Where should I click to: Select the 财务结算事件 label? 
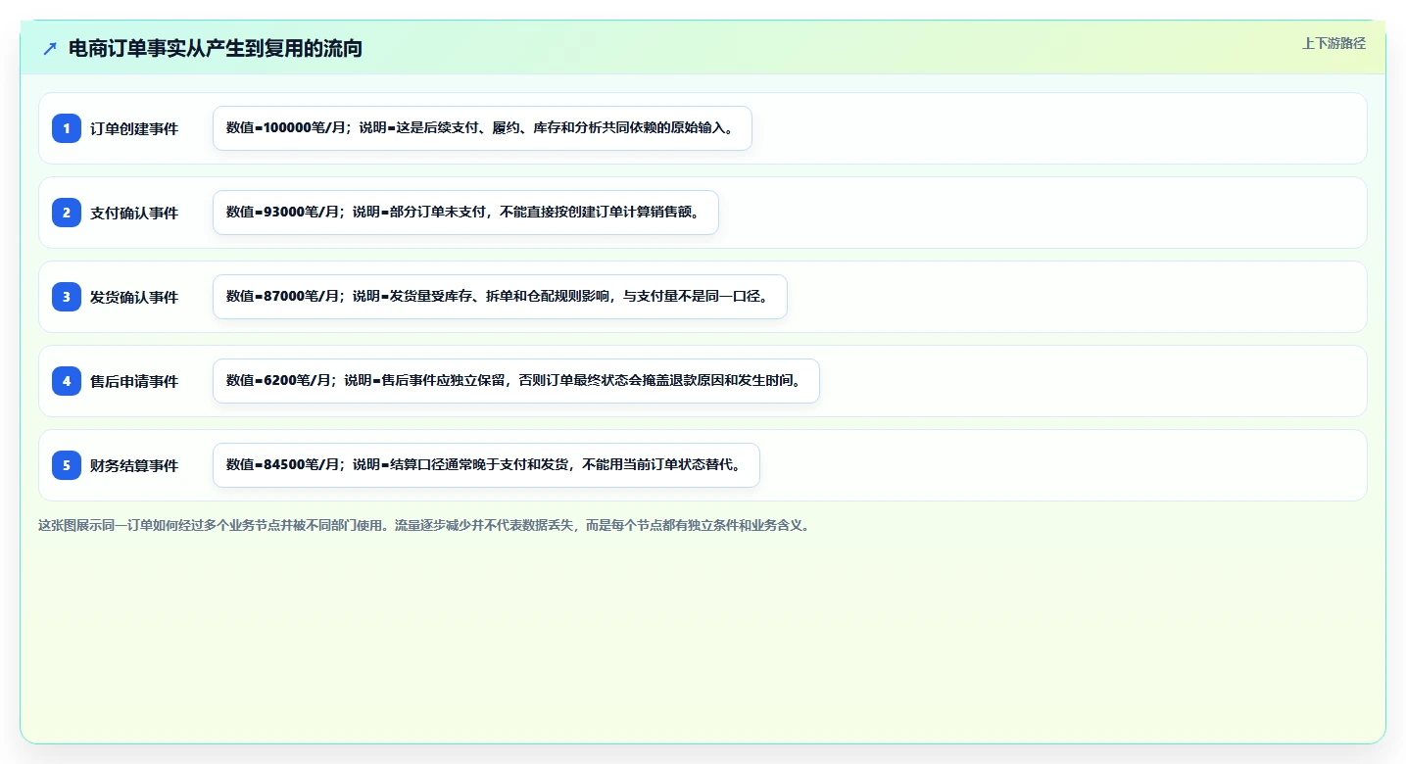pos(134,465)
